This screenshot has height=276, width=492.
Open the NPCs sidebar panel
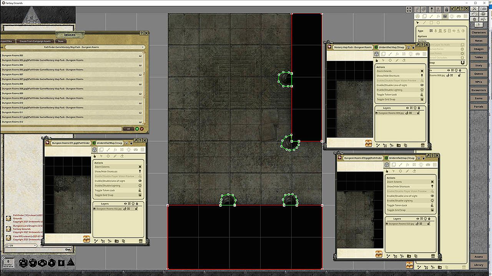point(479,82)
